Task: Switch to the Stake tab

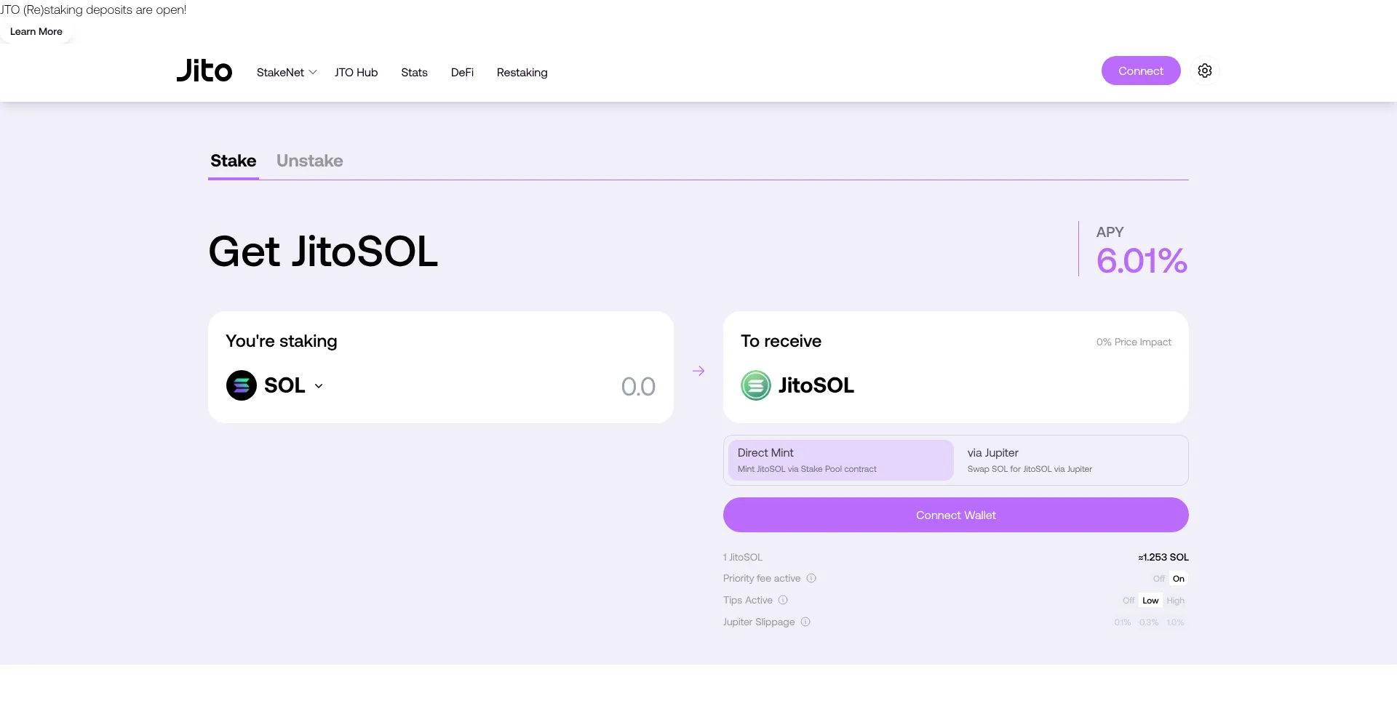Action: pos(234,161)
